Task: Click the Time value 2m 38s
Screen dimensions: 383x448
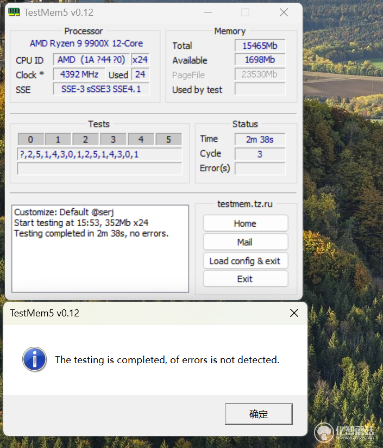Action: (260, 139)
